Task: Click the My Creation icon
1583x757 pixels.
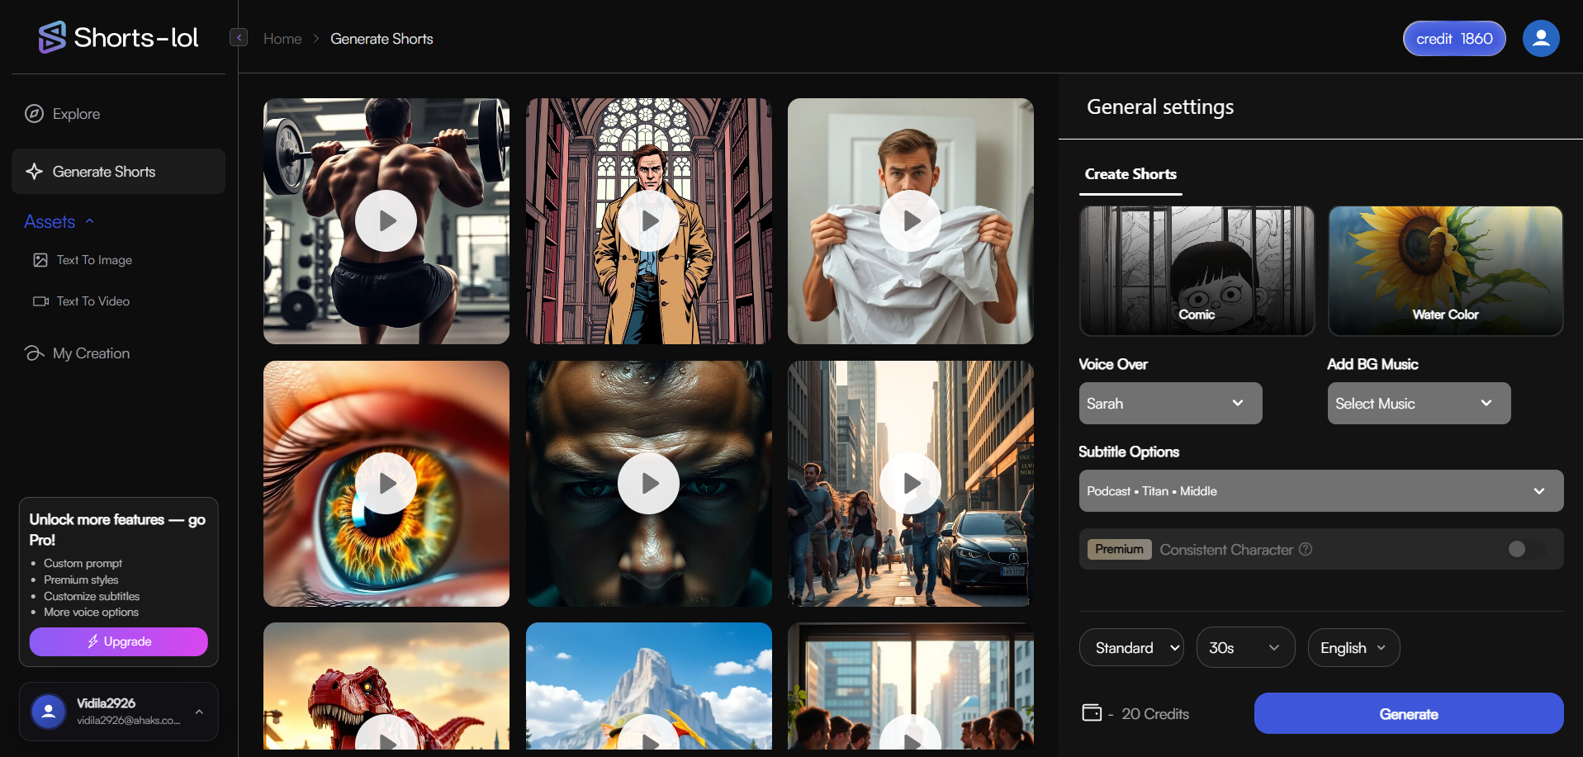Action: [x=34, y=353]
